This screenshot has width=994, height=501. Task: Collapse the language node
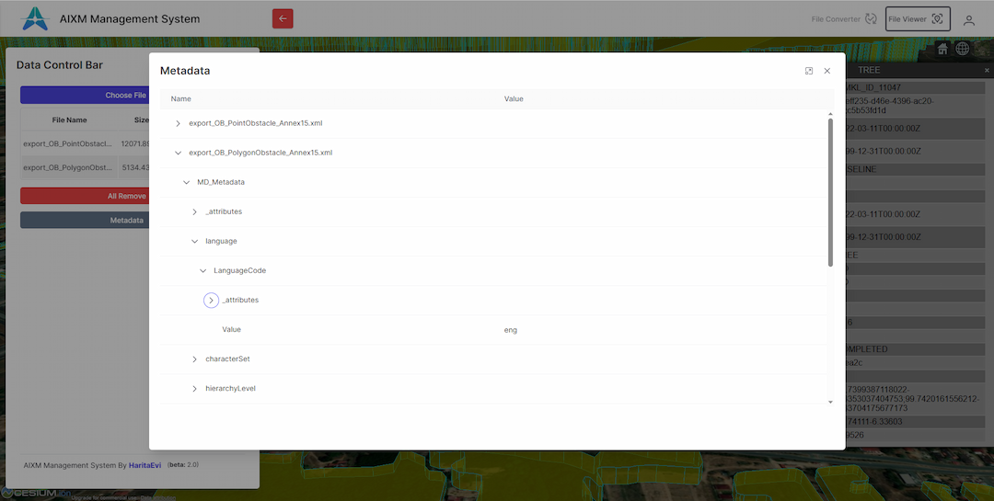[x=194, y=241]
